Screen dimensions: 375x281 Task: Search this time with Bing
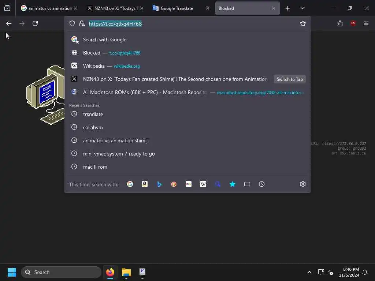[159, 184]
